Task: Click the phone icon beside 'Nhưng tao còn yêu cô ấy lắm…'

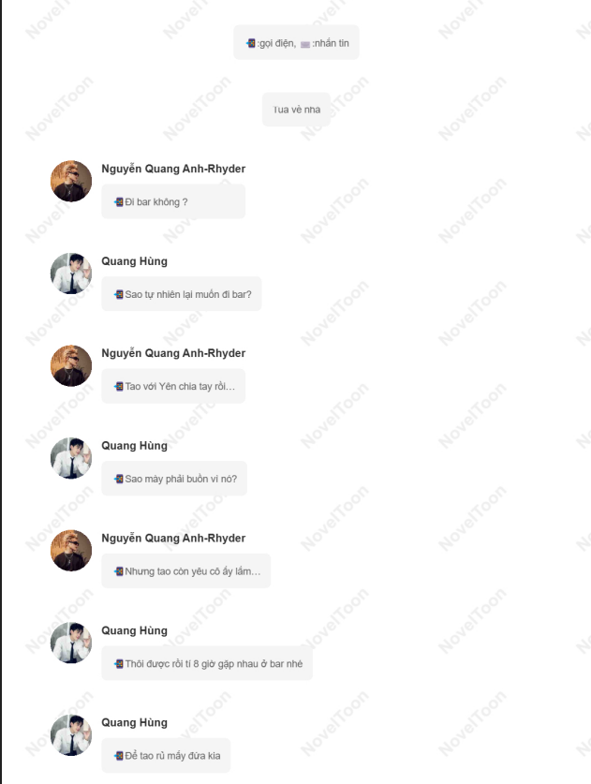Action: 119,571
